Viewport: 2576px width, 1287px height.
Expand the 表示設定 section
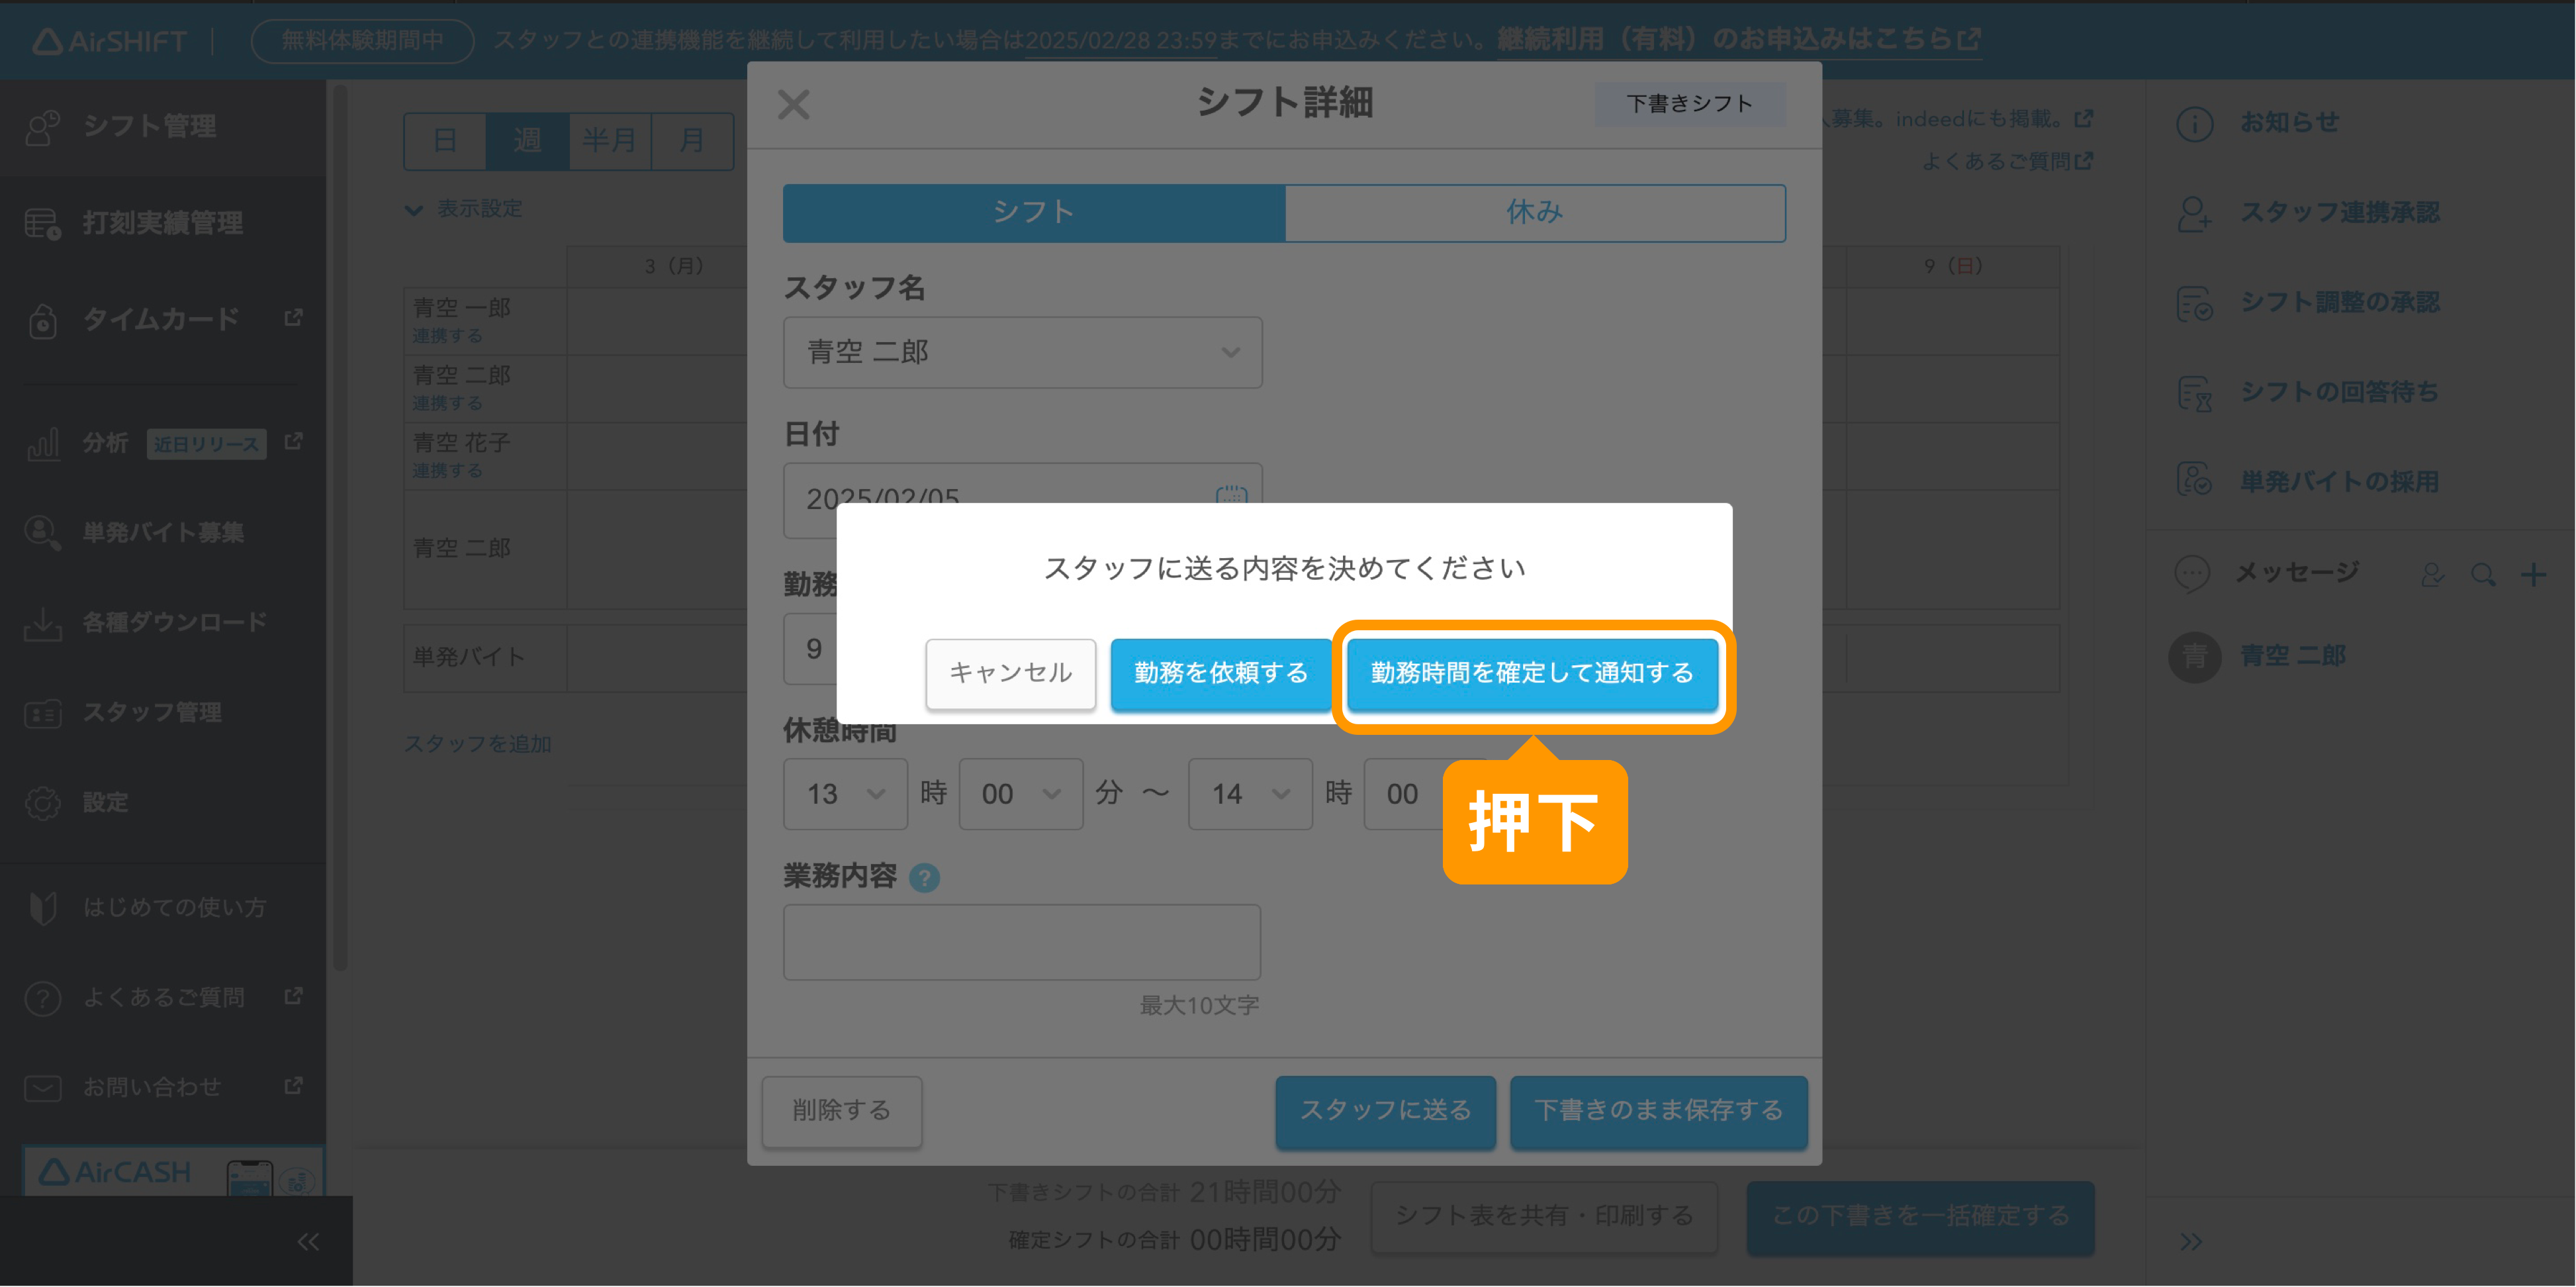click(463, 209)
